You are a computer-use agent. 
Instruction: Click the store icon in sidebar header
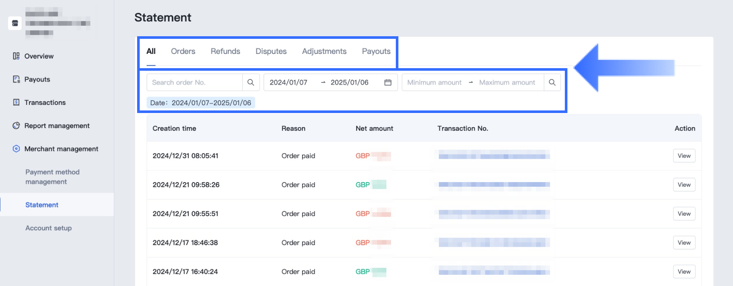click(x=15, y=23)
